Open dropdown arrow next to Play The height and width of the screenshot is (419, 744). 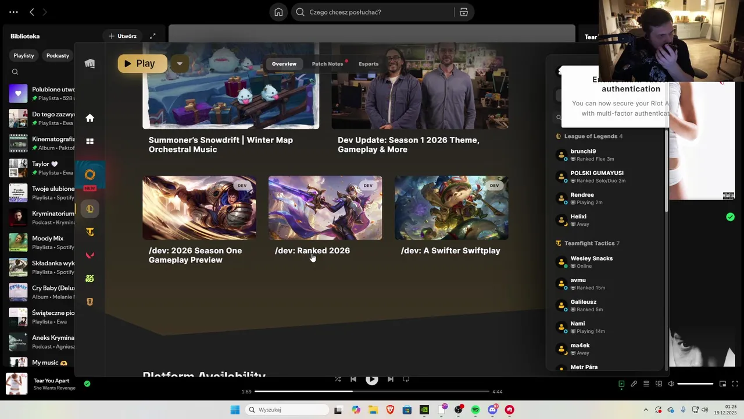[x=180, y=64]
